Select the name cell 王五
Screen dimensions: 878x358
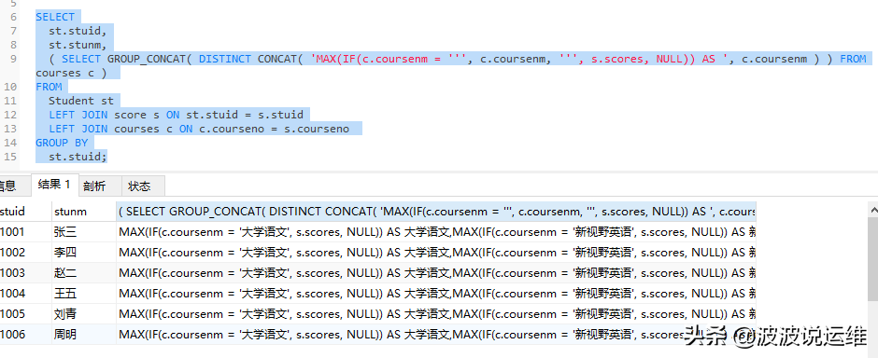tap(83, 294)
